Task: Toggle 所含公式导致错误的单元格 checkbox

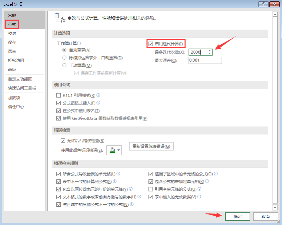Action: 58,174
